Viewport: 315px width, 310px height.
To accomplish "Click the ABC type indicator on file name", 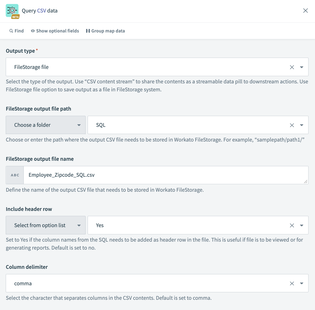I will pos(15,175).
